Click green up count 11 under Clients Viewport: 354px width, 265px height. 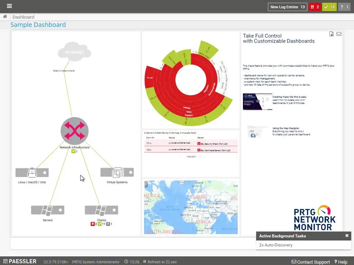(x=101, y=224)
